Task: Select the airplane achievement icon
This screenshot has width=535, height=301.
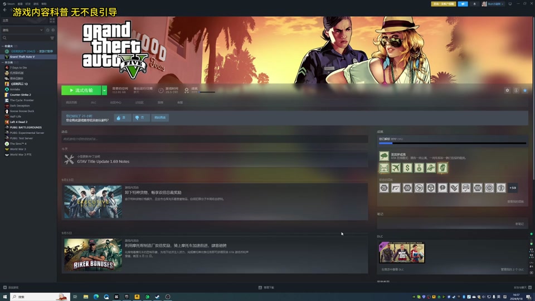Action: coord(396,168)
